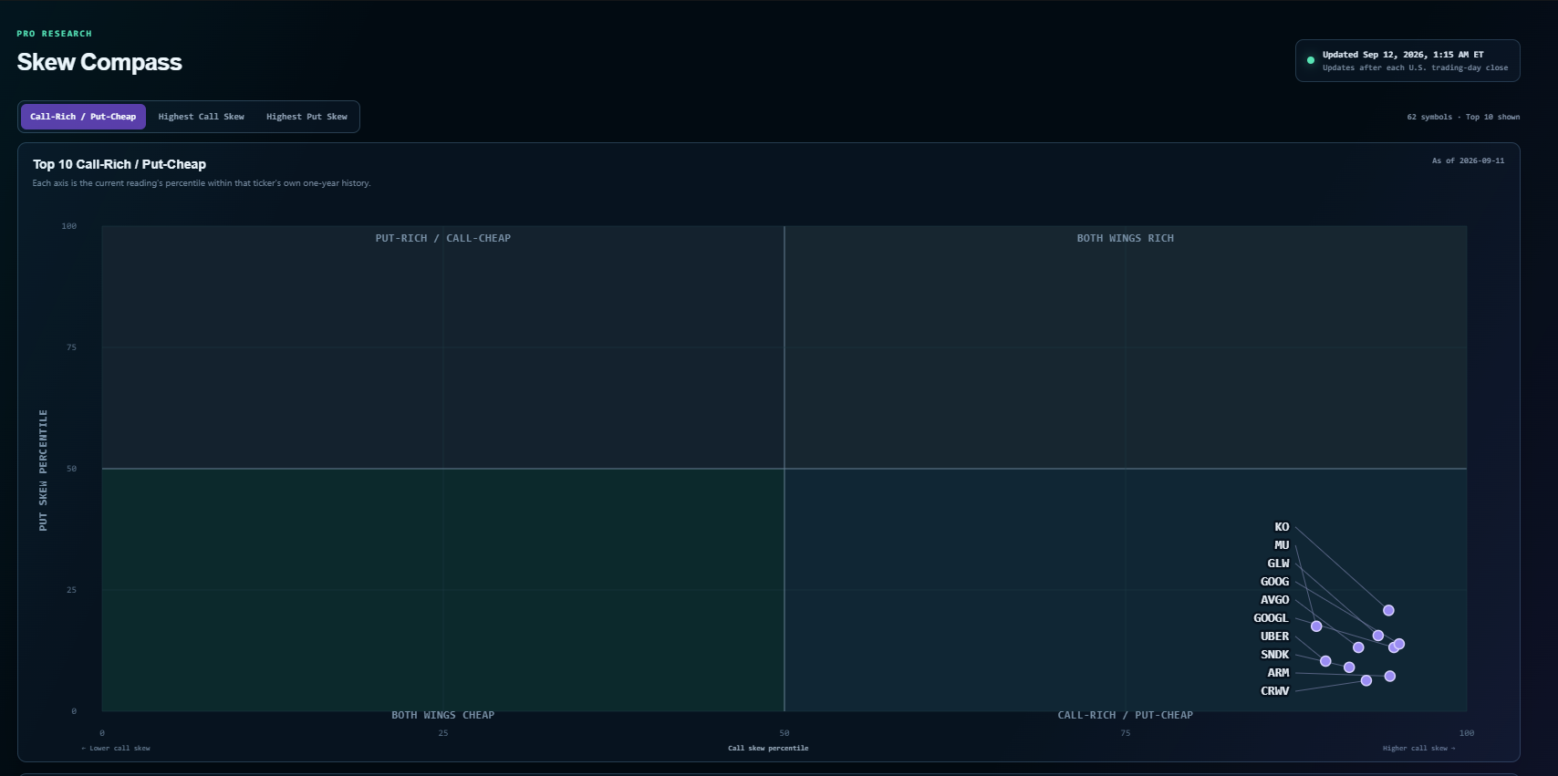This screenshot has width=1558, height=776.
Task: Click the "62 symbols · Top 10 shown" text
Action: coord(1463,117)
